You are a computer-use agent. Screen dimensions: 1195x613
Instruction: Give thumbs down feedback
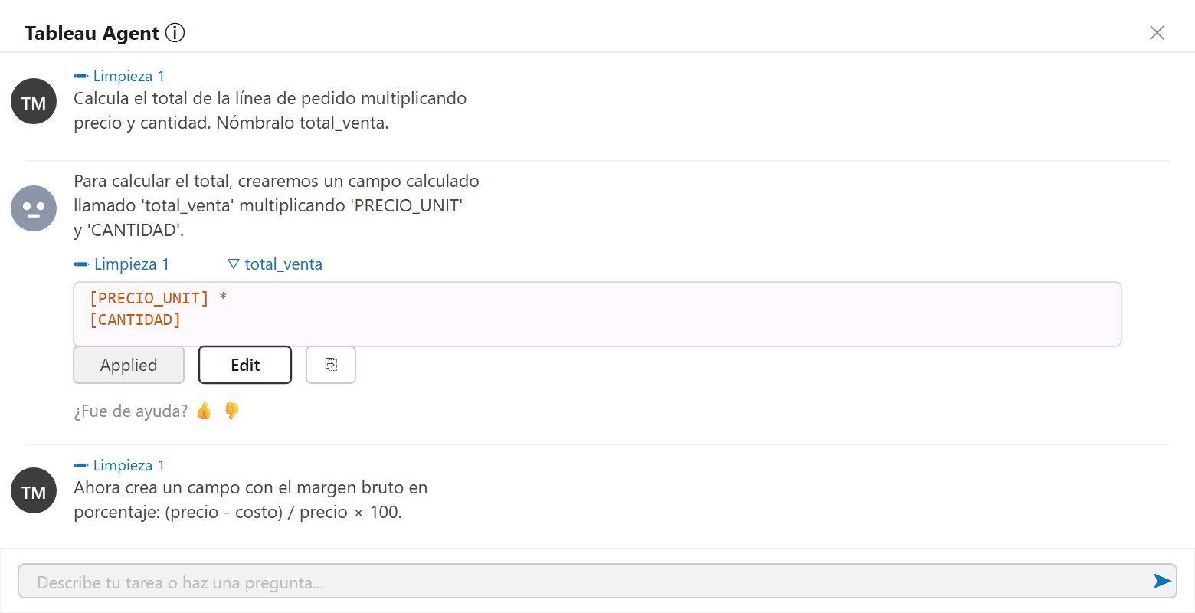[231, 411]
